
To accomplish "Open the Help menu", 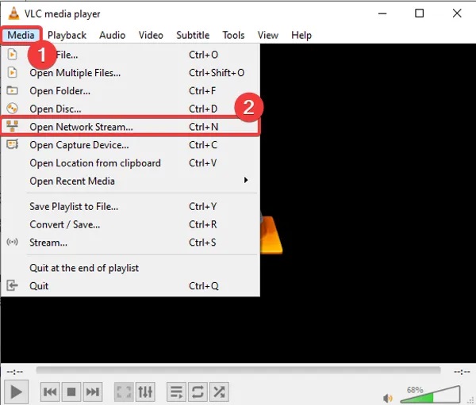I will 301,35.
